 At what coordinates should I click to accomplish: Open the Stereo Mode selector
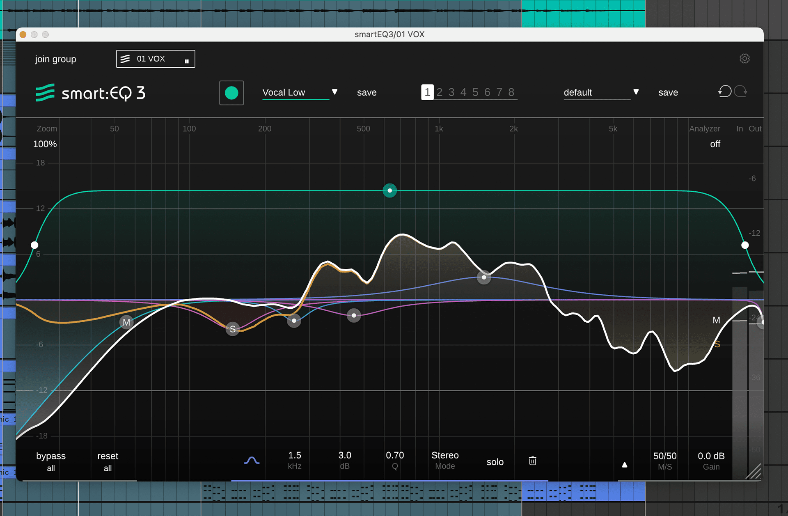click(x=445, y=455)
